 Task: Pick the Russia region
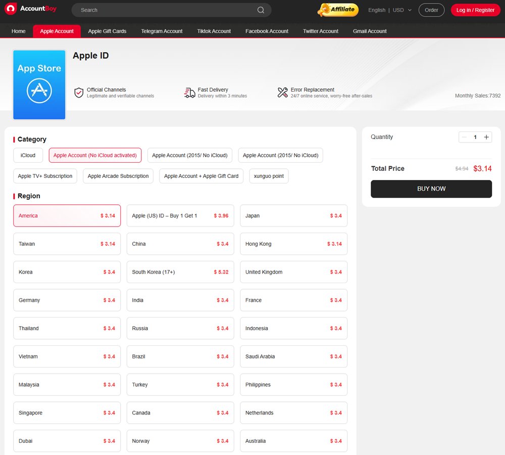click(x=180, y=328)
